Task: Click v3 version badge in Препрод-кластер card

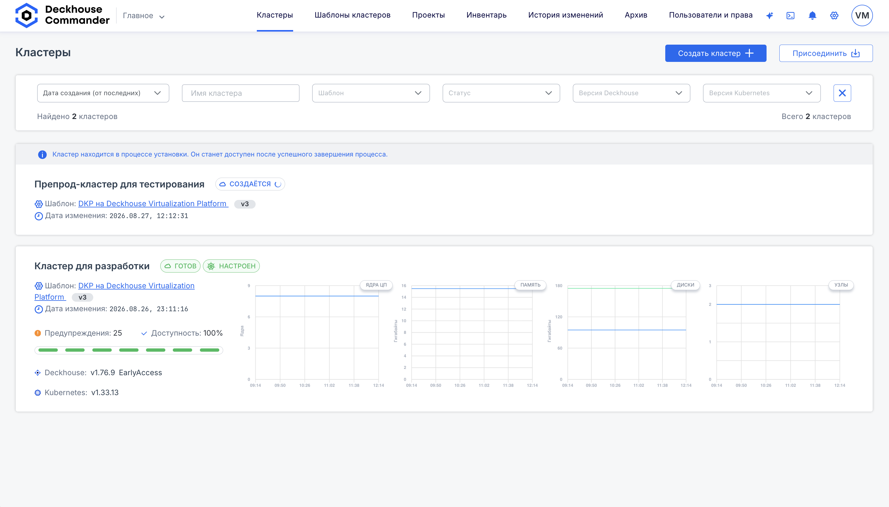Action: [245, 204]
